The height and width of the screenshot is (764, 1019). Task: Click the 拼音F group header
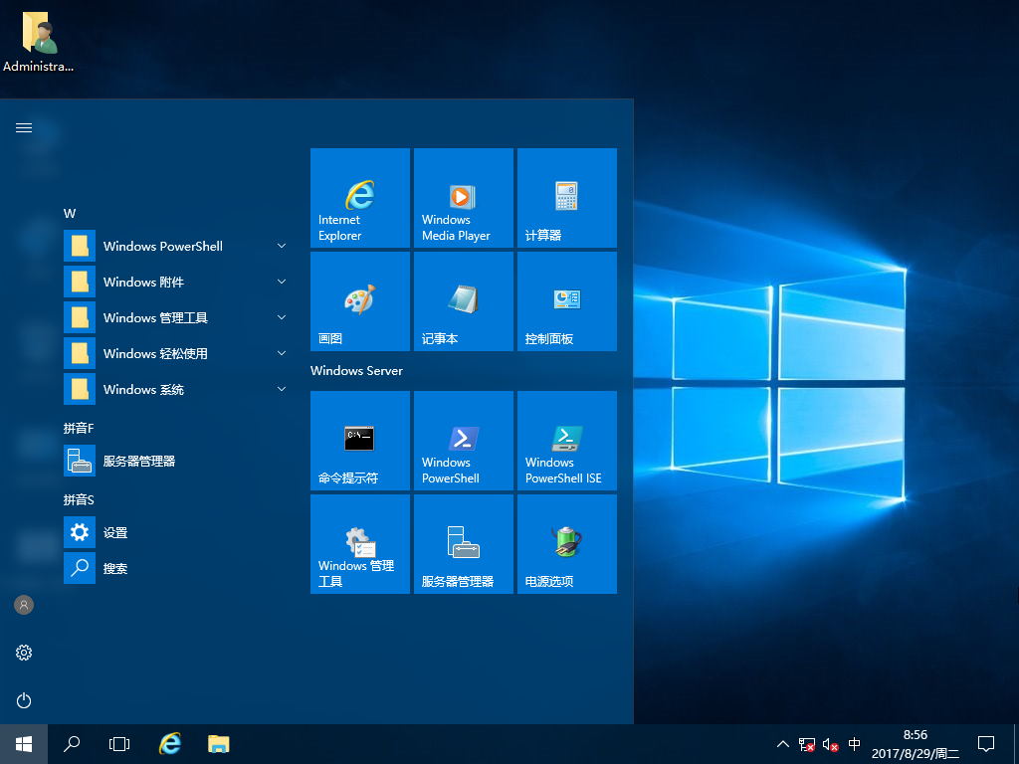79,428
